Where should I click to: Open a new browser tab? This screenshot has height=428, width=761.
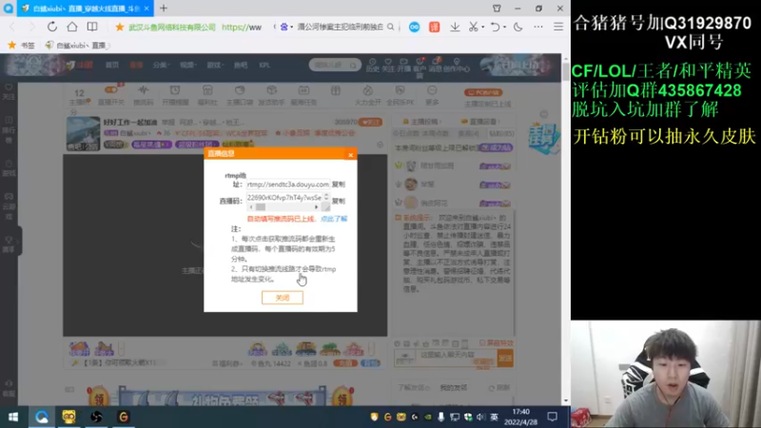[164, 9]
